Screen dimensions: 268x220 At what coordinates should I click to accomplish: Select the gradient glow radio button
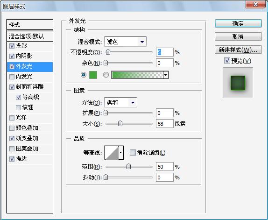click(106, 75)
